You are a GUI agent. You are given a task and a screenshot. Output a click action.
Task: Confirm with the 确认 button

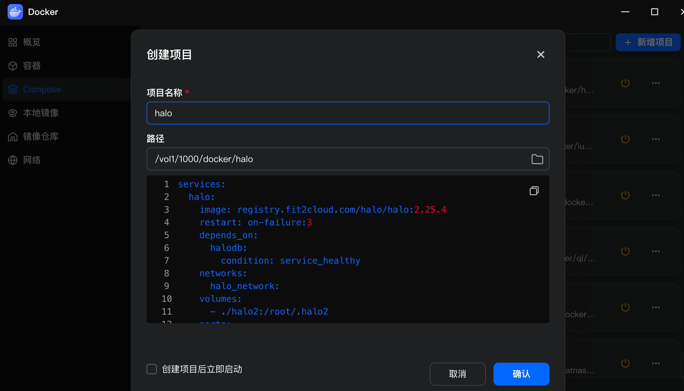coord(521,374)
